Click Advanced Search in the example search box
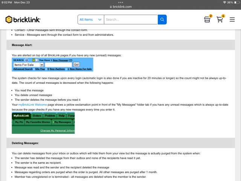This screenshot has height=181, width=241. pyautogui.click(x=23, y=69)
